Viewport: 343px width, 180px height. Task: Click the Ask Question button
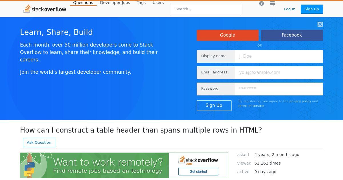coord(39,143)
